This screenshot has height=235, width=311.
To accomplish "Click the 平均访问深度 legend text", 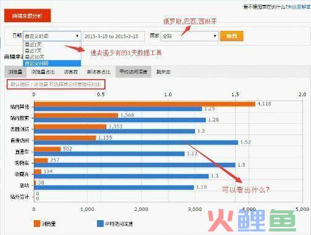I will 119,224.
